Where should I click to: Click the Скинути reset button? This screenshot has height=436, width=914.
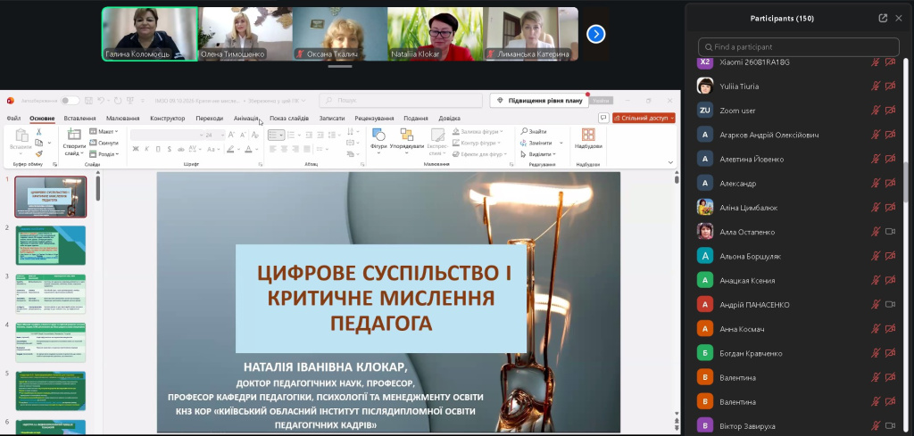(x=104, y=143)
